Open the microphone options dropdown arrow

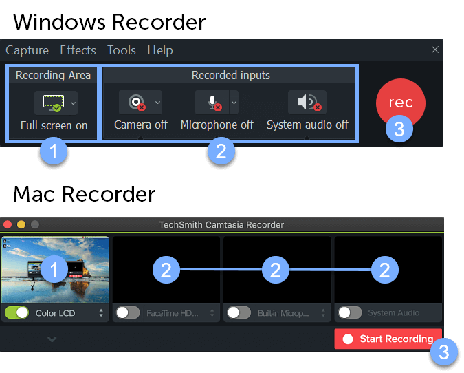pyautogui.click(x=234, y=103)
